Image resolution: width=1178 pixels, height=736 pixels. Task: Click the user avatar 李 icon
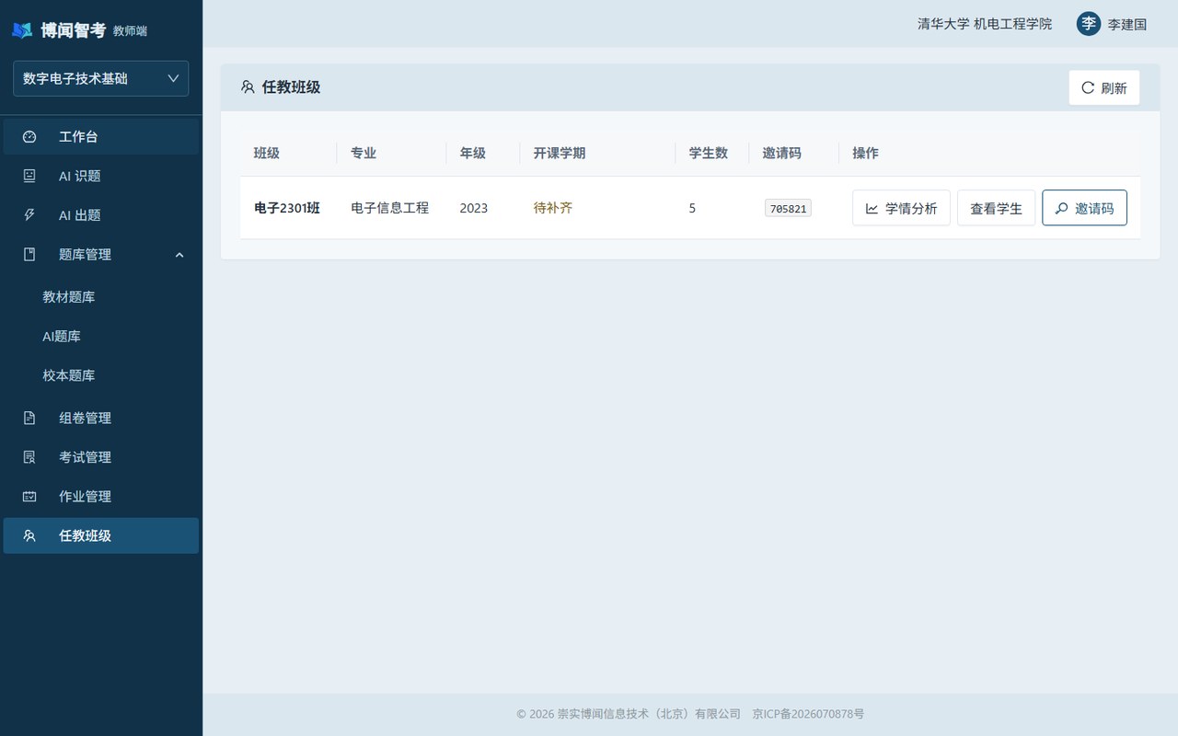1089,24
